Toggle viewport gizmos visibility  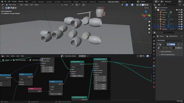click(127, 5)
